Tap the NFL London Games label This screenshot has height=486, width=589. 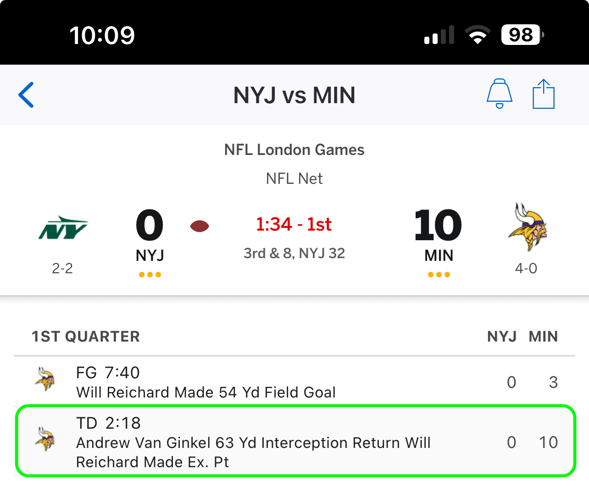tap(294, 150)
